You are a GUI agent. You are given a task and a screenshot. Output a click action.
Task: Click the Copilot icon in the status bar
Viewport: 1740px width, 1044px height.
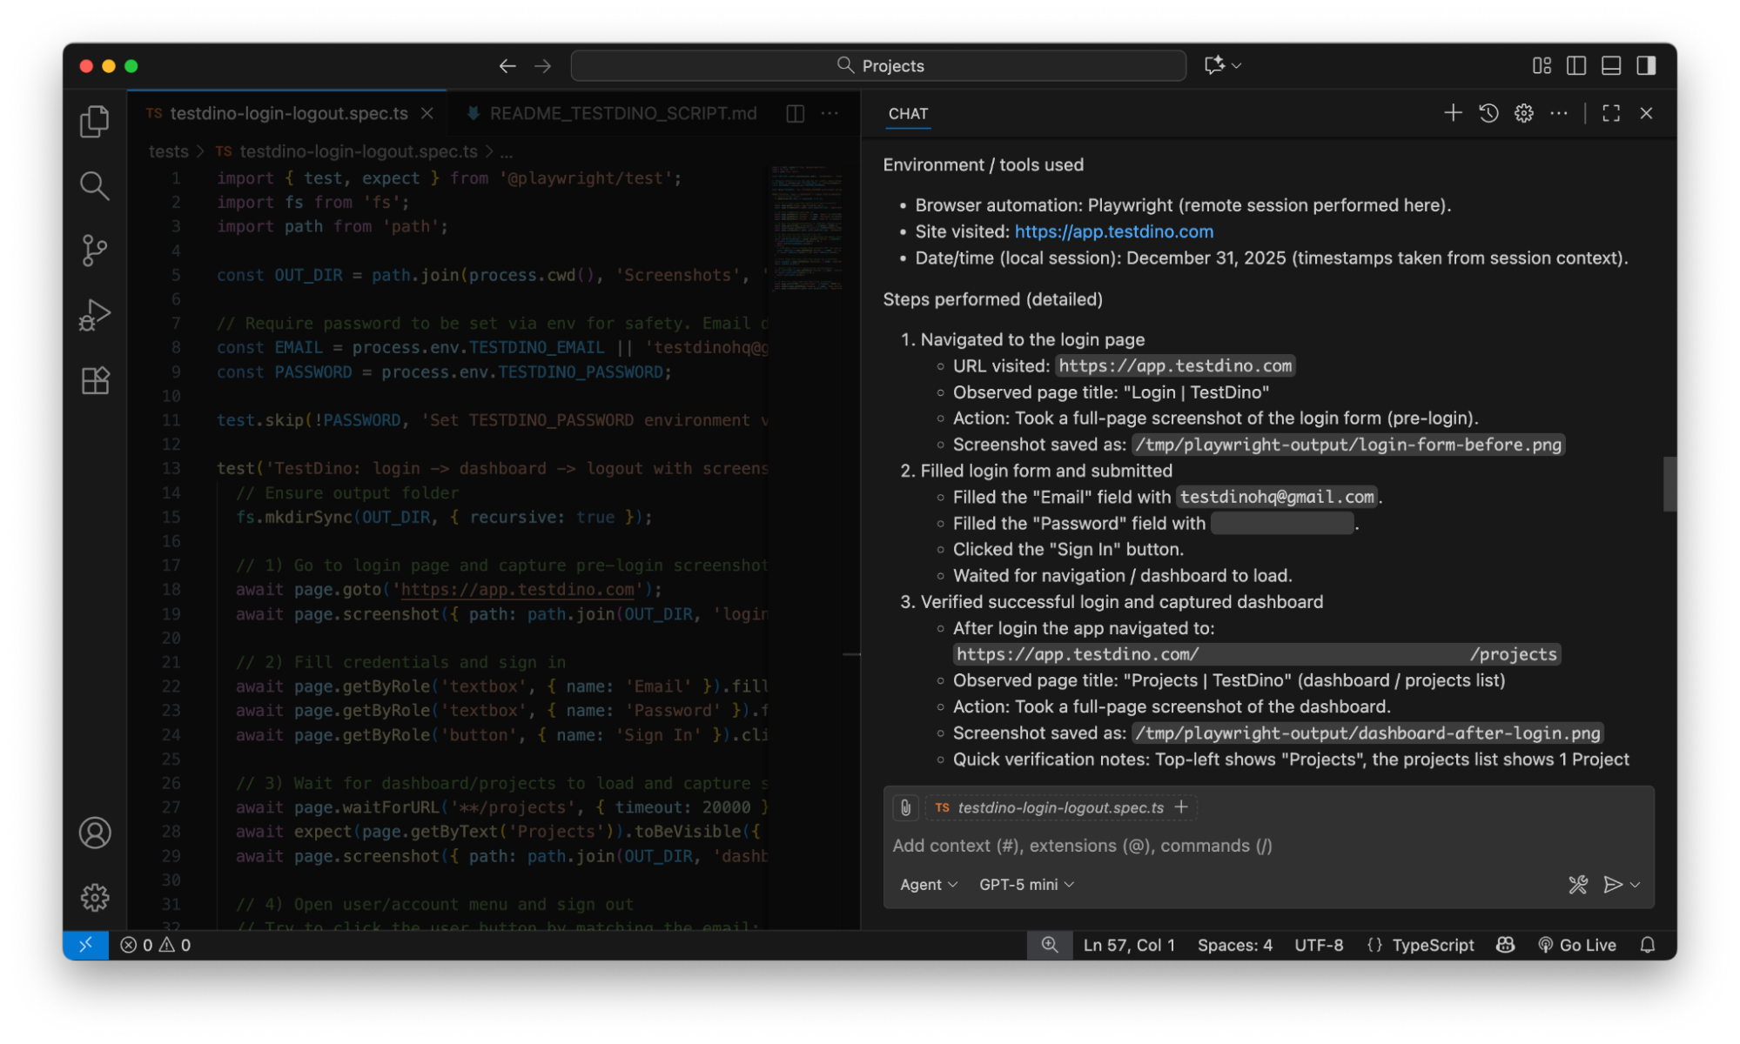point(1505,945)
